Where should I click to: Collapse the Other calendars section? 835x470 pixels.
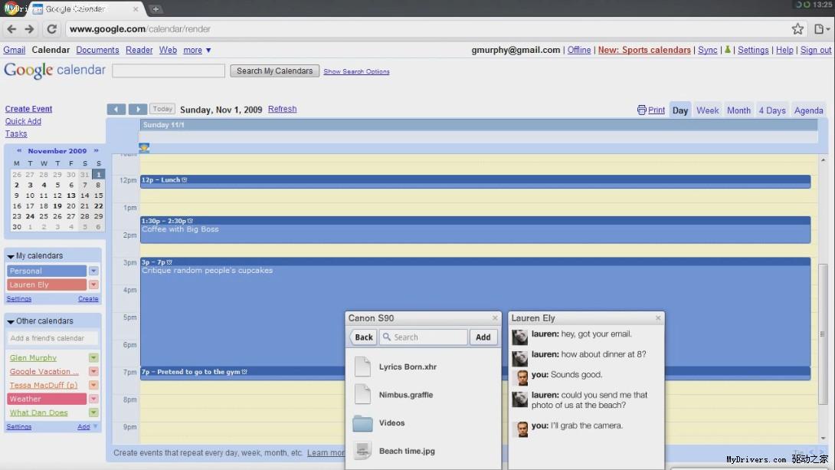click(11, 321)
